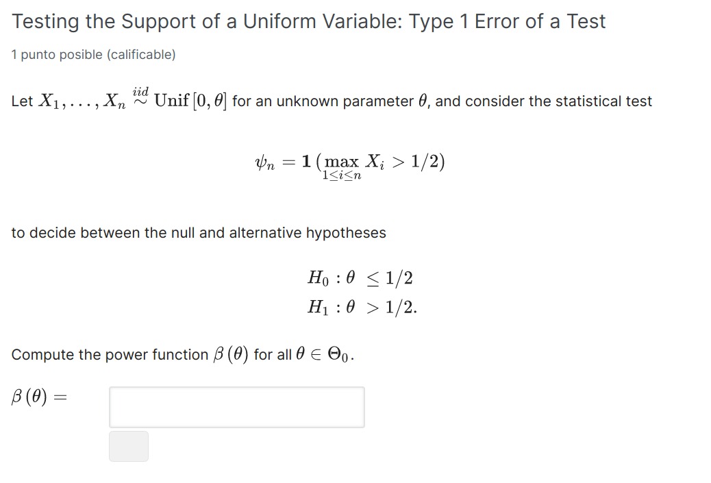711x483 pixels.
Task: Click inside the empty answer entry box
Action: point(236,406)
